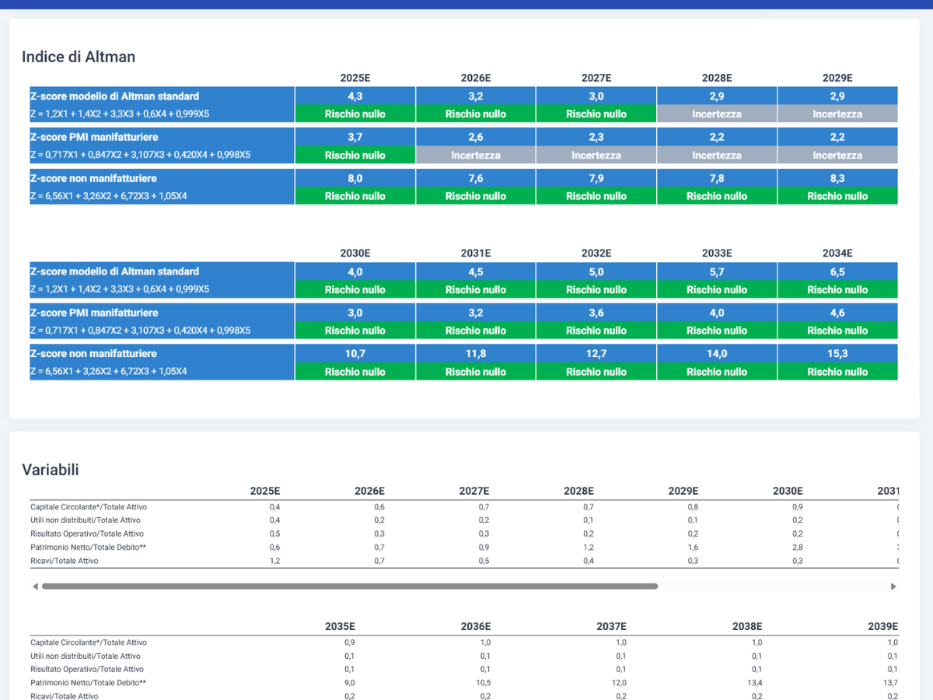Viewport: 933px width, 700px height.
Task: Select the 2025E Altman standard value 4,3
Action: coord(355,96)
